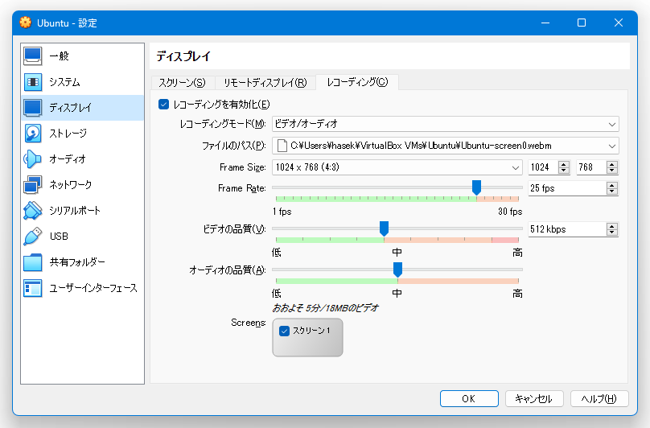Increase frame width 1024 with up arrow
This screenshot has width=650, height=428.
563,164
